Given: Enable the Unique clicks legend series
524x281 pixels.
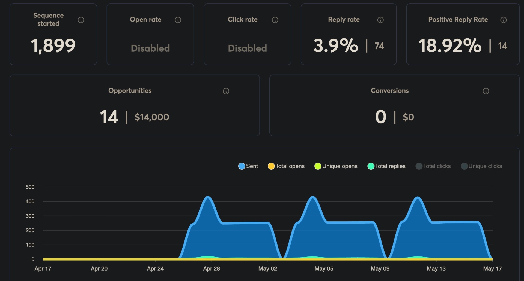Looking at the screenshot, I should pyautogui.click(x=481, y=166).
